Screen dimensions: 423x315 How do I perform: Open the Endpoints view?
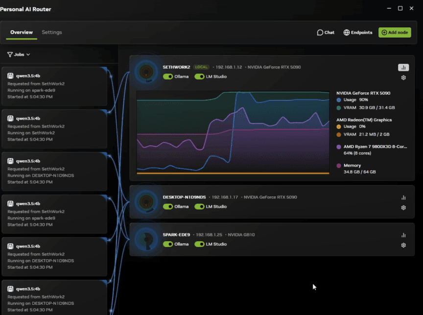point(358,33)
